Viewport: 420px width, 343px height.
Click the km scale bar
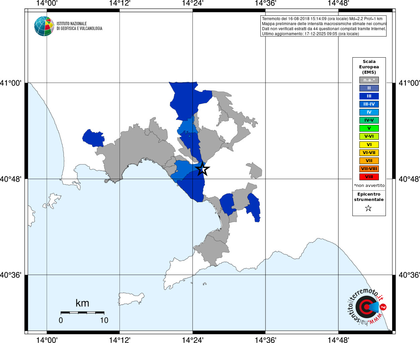tap(82, 313)
